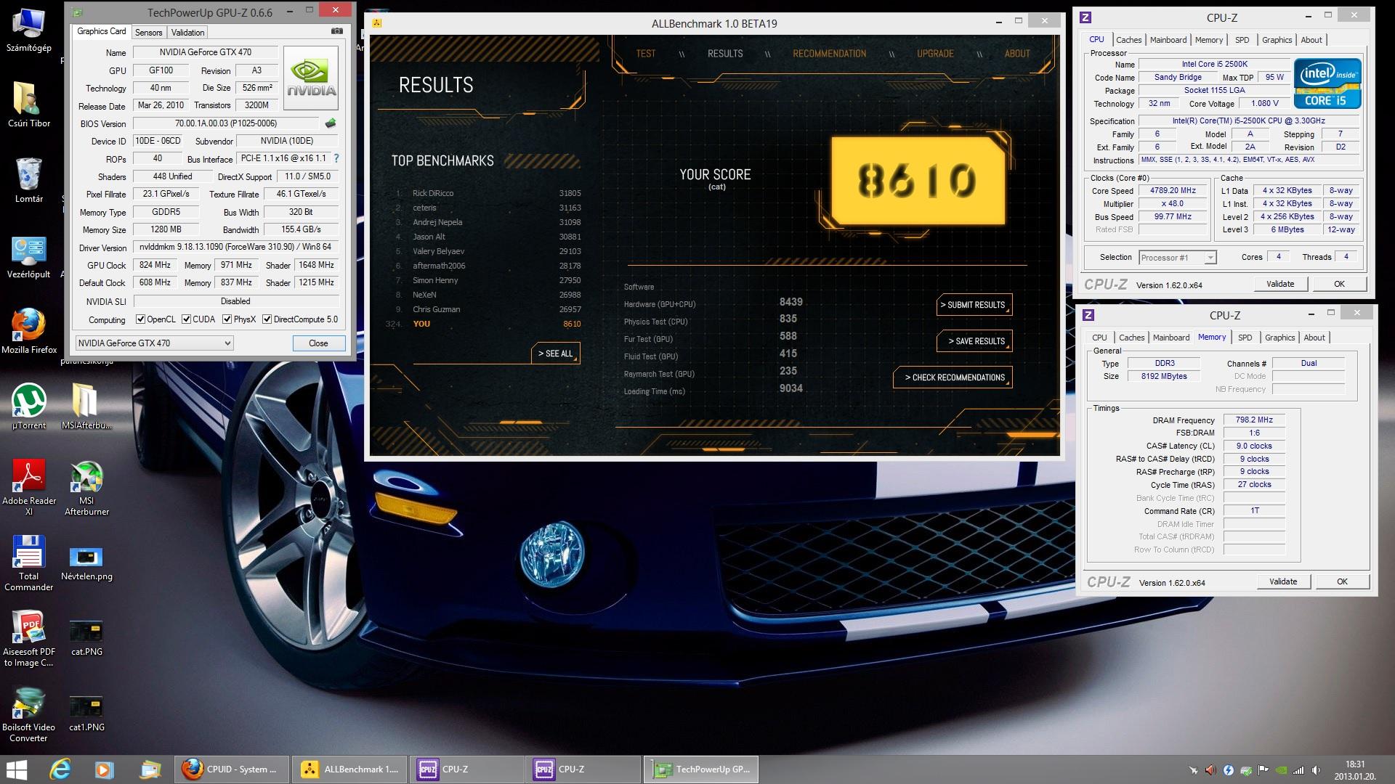Open MSIAfterbu... folder desktop icon
This screenshot has height=784, width=1395.
[86, 407]
